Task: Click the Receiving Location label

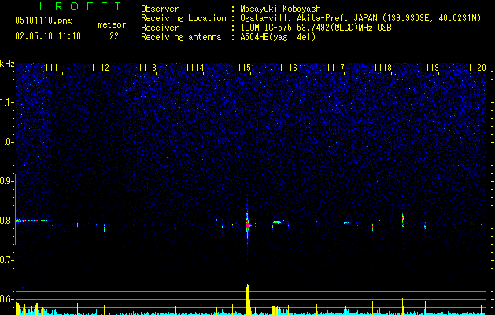Action: (x=183, y=18)
